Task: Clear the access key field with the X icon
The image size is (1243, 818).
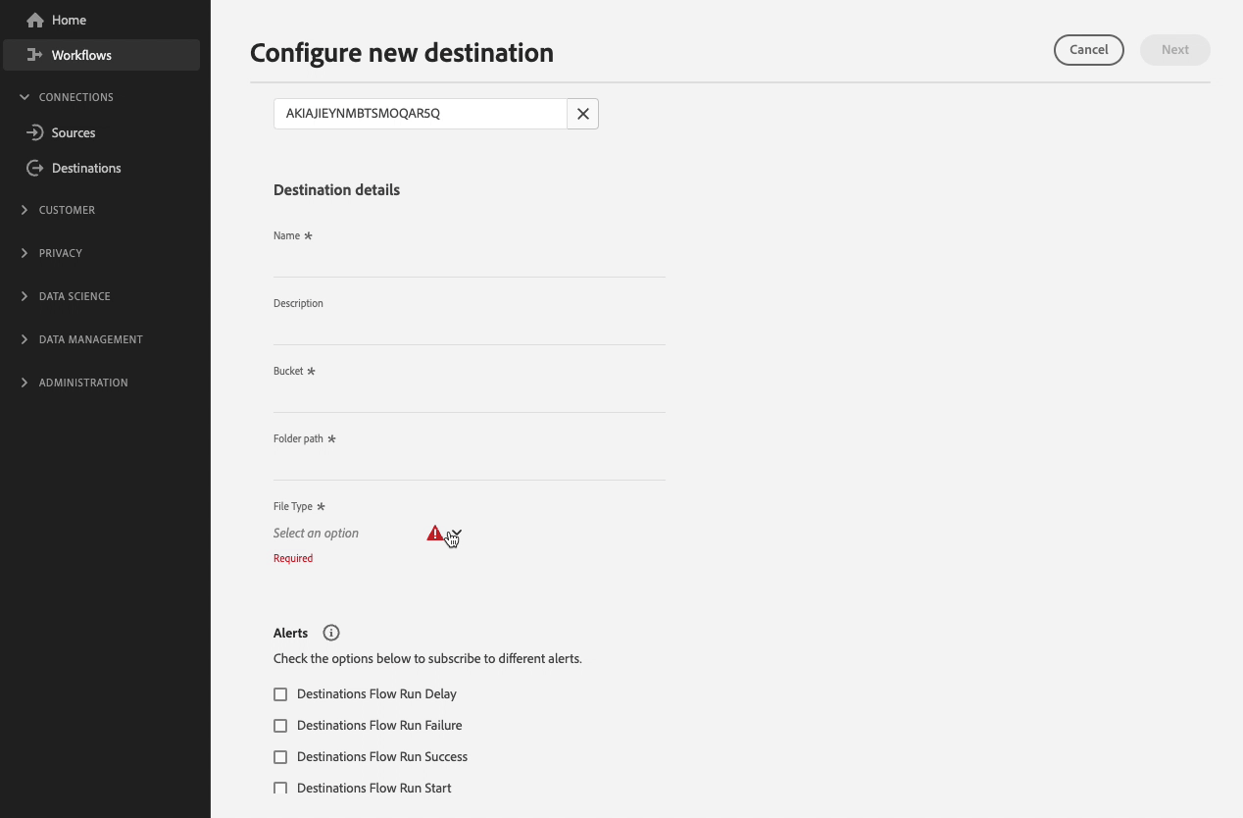Action: (582, 114)
